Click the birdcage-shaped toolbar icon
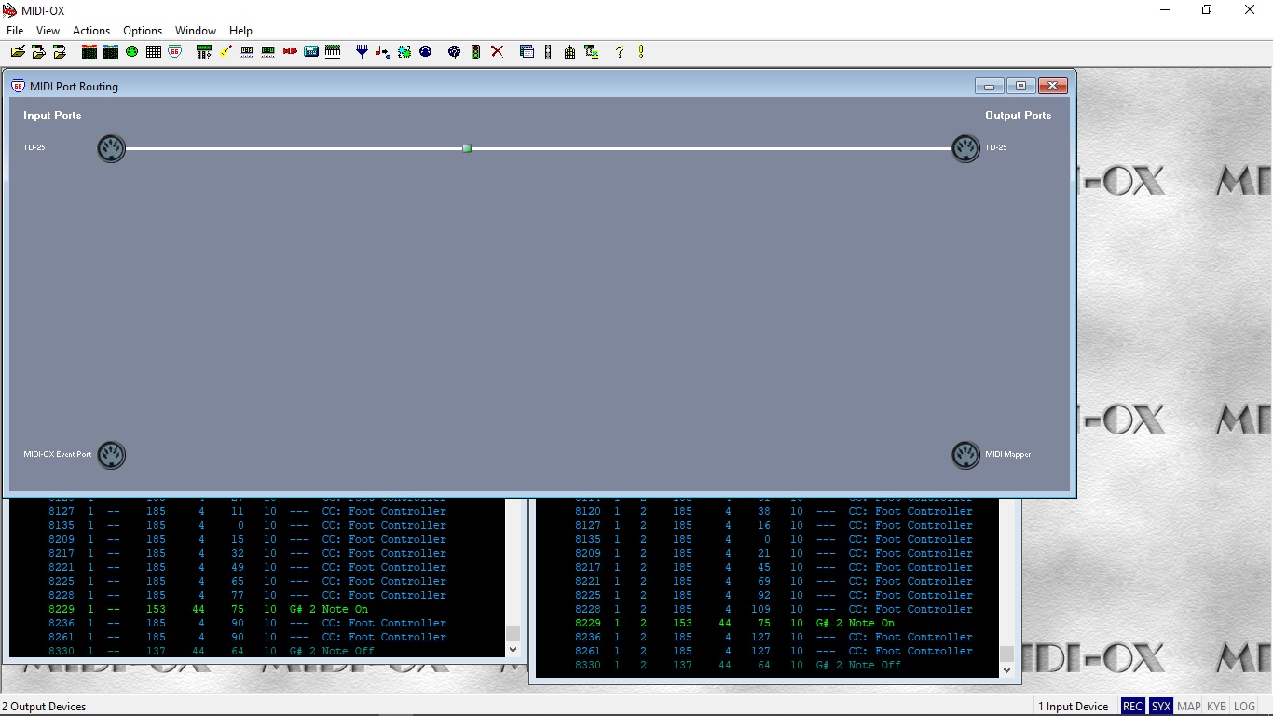This screenshot has width=1273, height=716. (569, 52)
